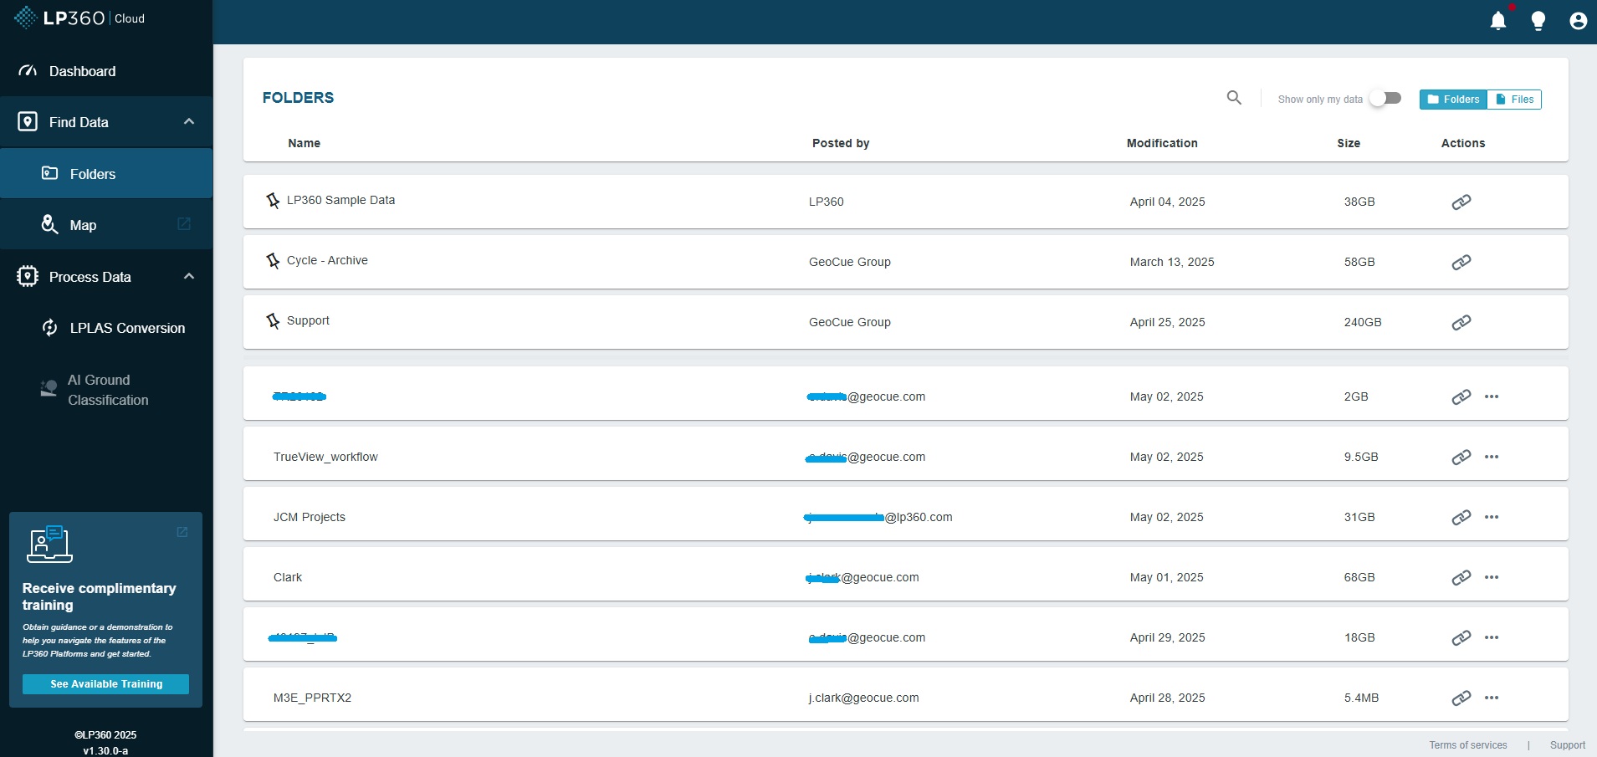Image resolution: width=1597 pixels, height=757 pixels.
Task: Collapse the Find Data section
Action: pyautogui.click(x=189, y=121)
